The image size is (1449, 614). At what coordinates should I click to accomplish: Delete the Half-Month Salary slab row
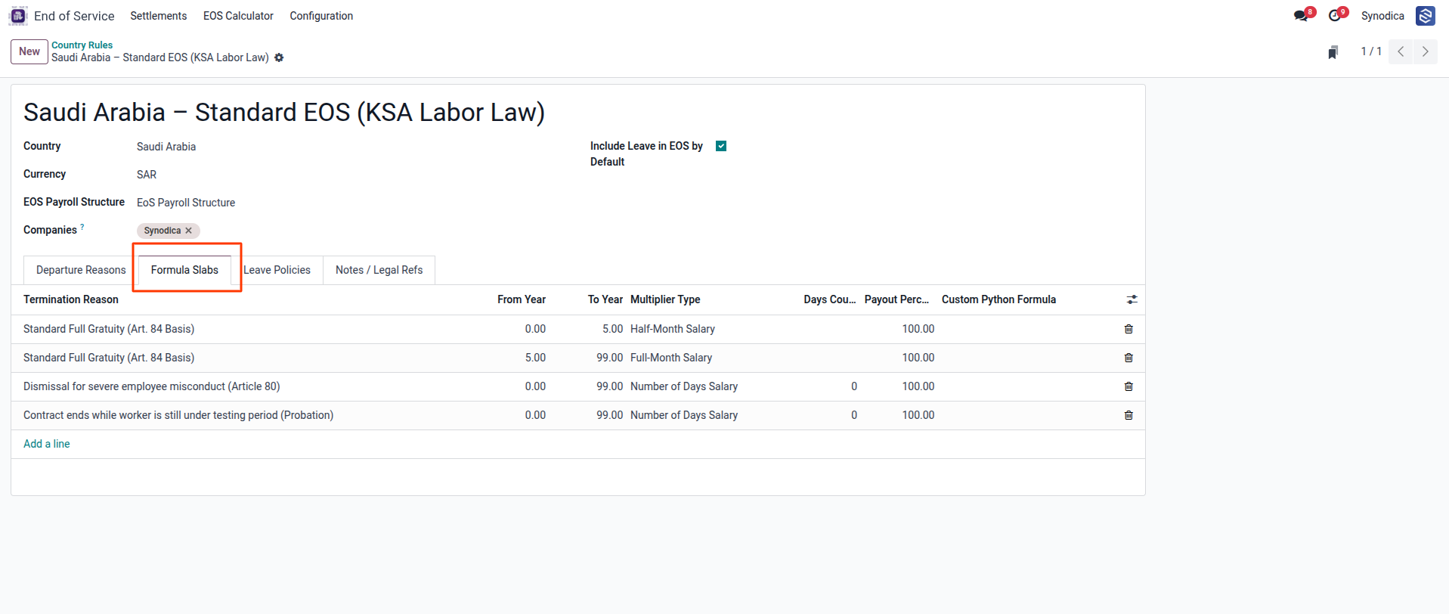click(1129, 329)
